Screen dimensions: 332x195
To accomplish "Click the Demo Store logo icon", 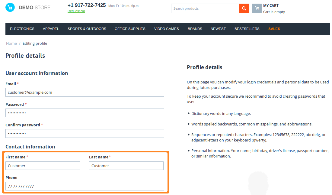I will tap(10, 8).
